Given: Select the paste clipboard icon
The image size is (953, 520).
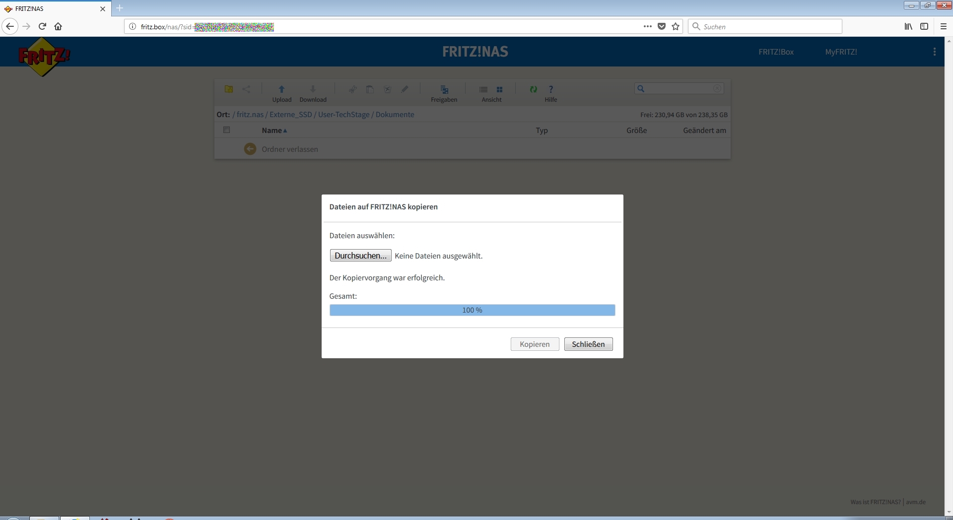Looking at the screenshot, I should 370,89.
